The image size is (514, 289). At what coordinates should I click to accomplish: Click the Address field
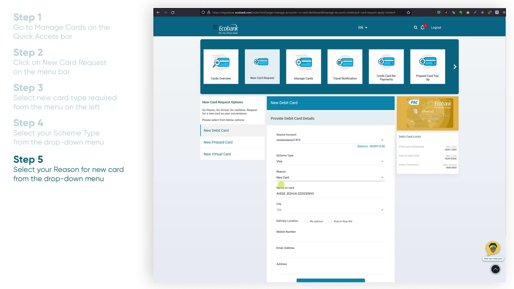[x=330, y=270]
